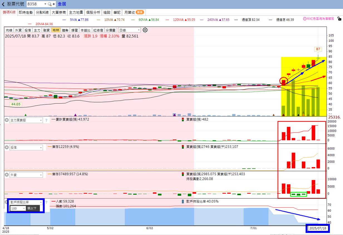Click the 新高 orange badge
Image resolution: width=343 pixels, height=235 pixels.
(140, 13)
